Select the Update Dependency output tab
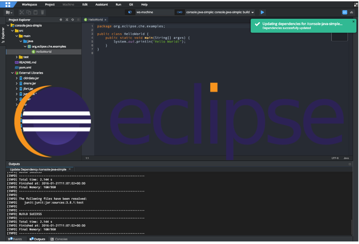The height and width of the screenshot is (244, 359). (38, 169)
